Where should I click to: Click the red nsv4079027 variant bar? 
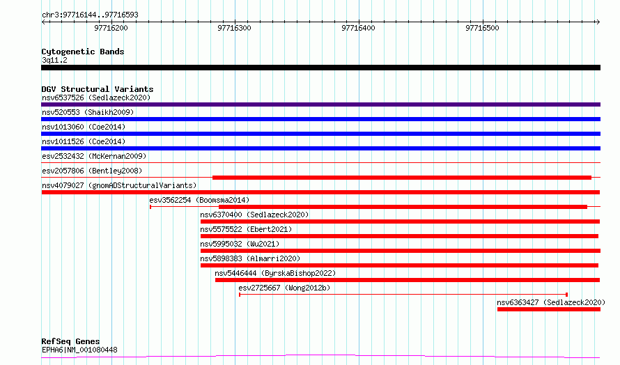320,192
